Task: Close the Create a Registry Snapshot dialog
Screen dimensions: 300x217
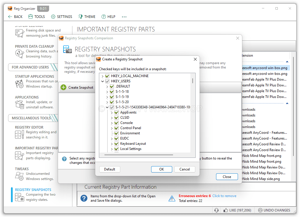Action: point(195,59)
